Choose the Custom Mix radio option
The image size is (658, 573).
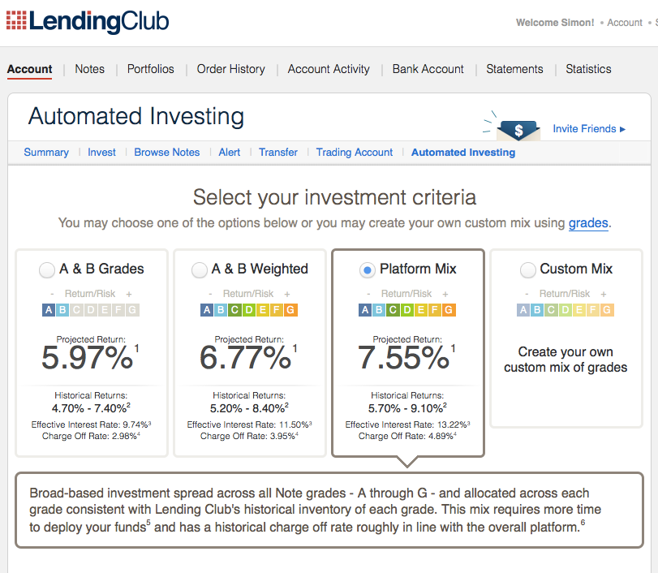(x=528, y=269)
